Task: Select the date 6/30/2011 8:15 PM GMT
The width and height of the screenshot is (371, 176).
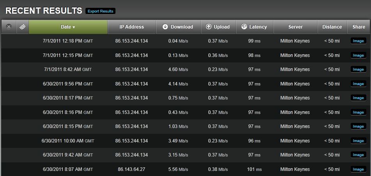Action: 68,126
